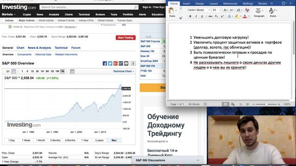Toggle Italic formatting in Word
Image resolution: width=296 pixels, height=166 pixels.
coord(196,17)
